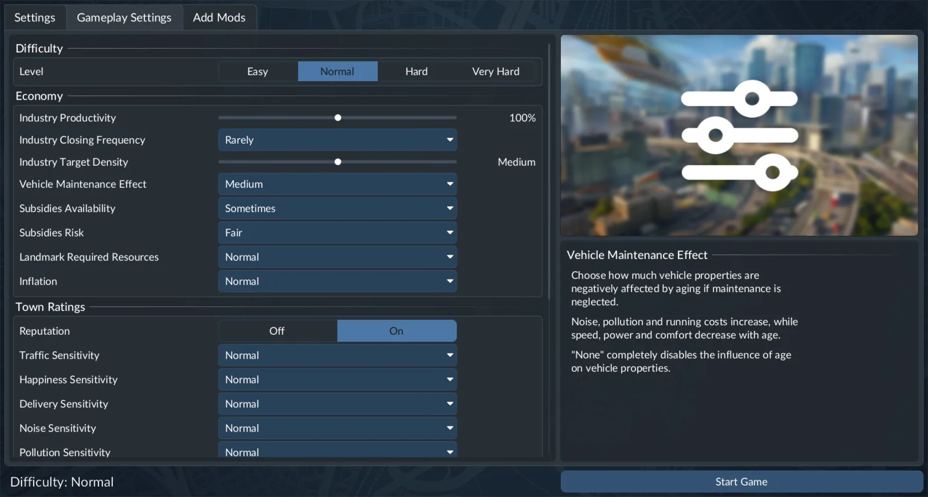Click the Economy section header
The height and width of the screenshot is (497, 928).
[x=39, y=96]
